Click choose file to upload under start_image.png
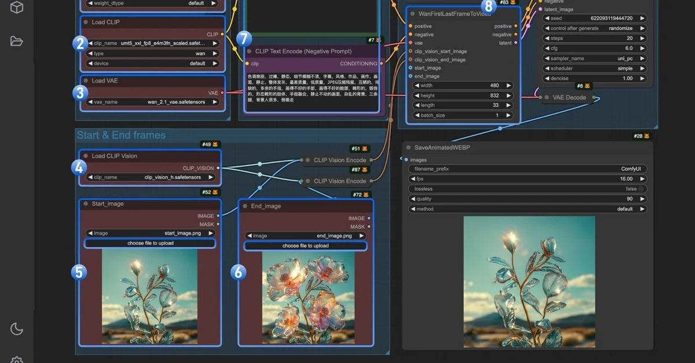 click(x=150, y=243)
